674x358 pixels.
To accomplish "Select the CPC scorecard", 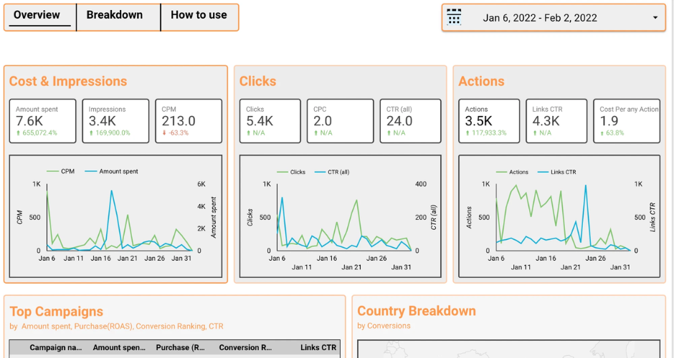I will pos(341,121).
